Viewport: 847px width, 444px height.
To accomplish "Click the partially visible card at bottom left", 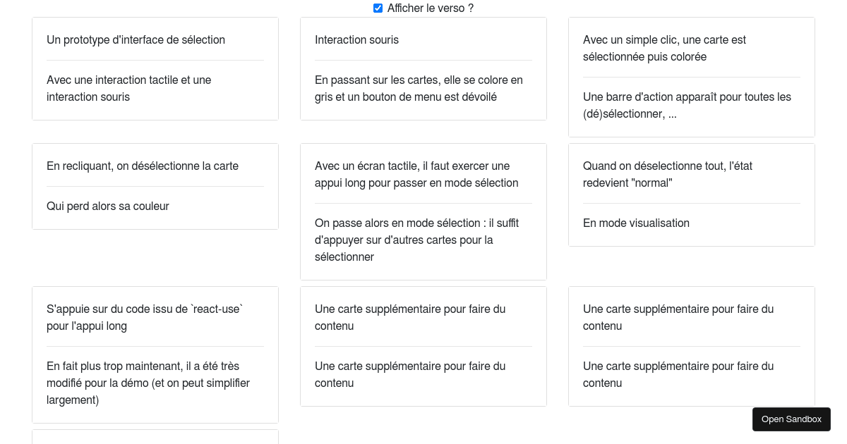I will pyautogui.click(x=155, y=438).
